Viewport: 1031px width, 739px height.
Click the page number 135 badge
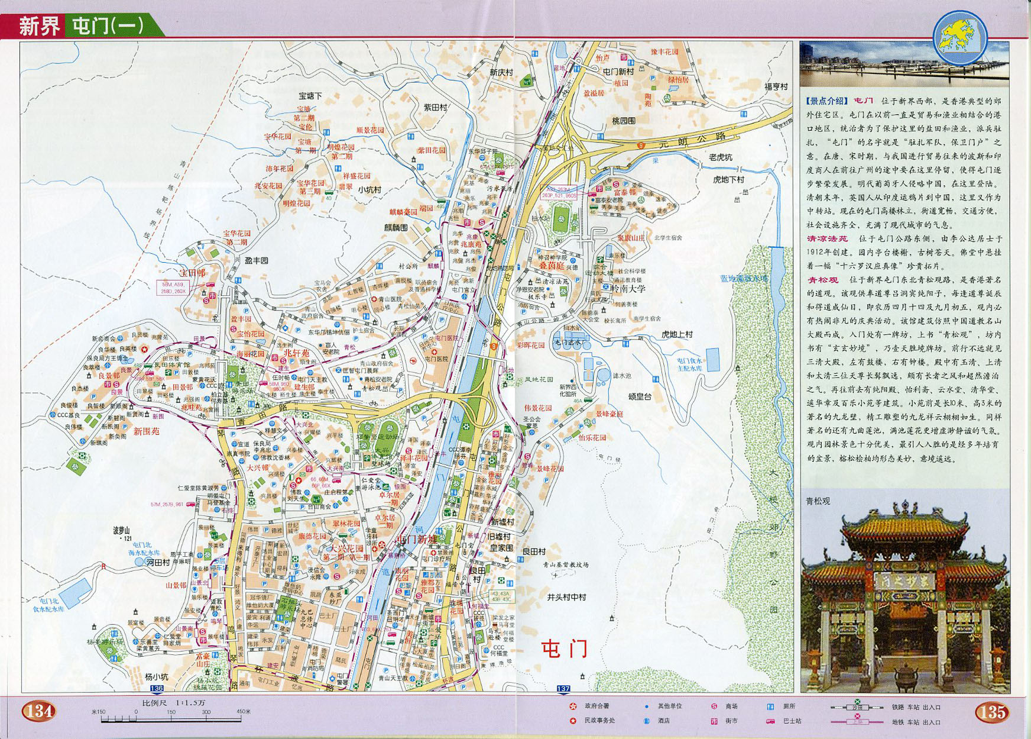pos(991,712)
